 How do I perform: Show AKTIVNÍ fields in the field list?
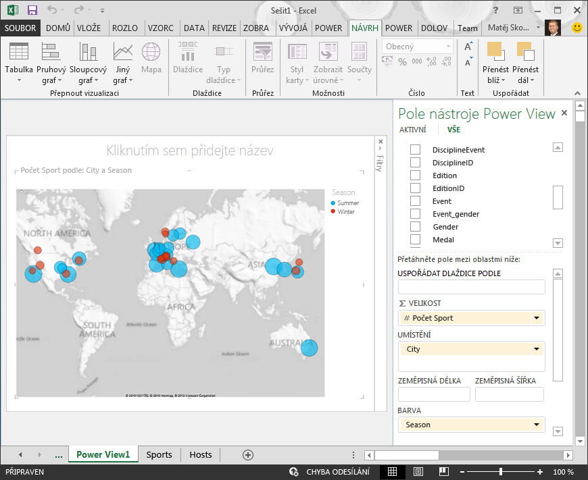pos(412,130)
